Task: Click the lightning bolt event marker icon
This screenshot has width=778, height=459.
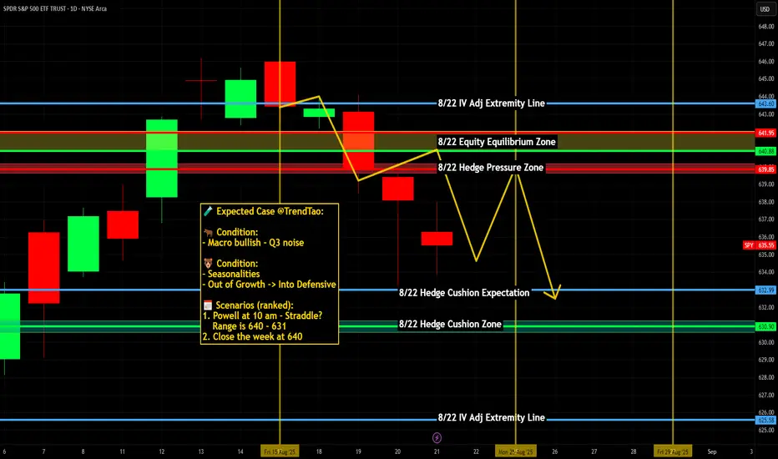Action: tap(437, 437)
